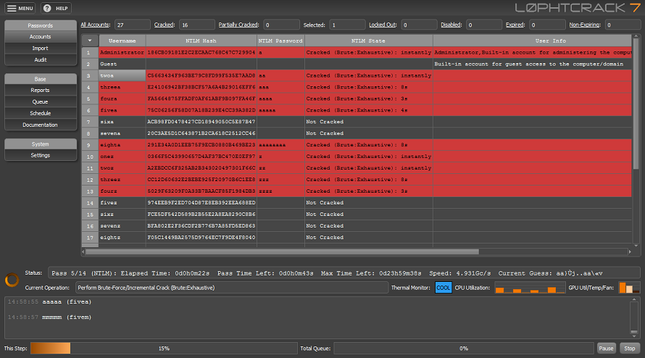
Task: Open the Settings page
Action: coord(41,155)
